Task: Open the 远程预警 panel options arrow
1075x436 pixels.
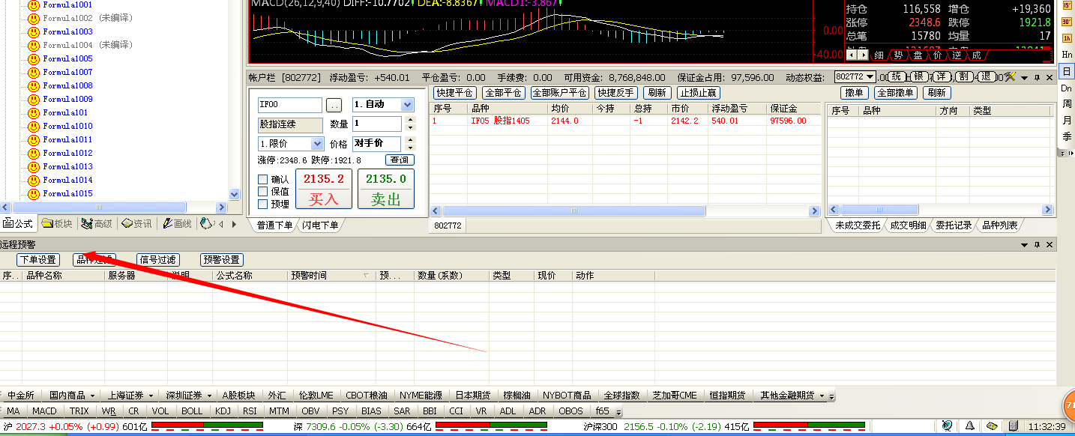Action: (1025, 245)
